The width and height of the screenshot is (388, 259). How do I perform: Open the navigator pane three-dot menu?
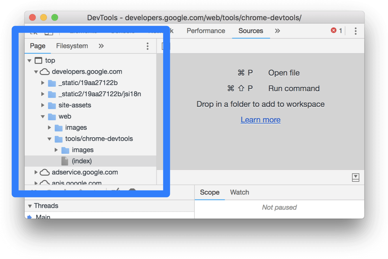tap(147, 46)
